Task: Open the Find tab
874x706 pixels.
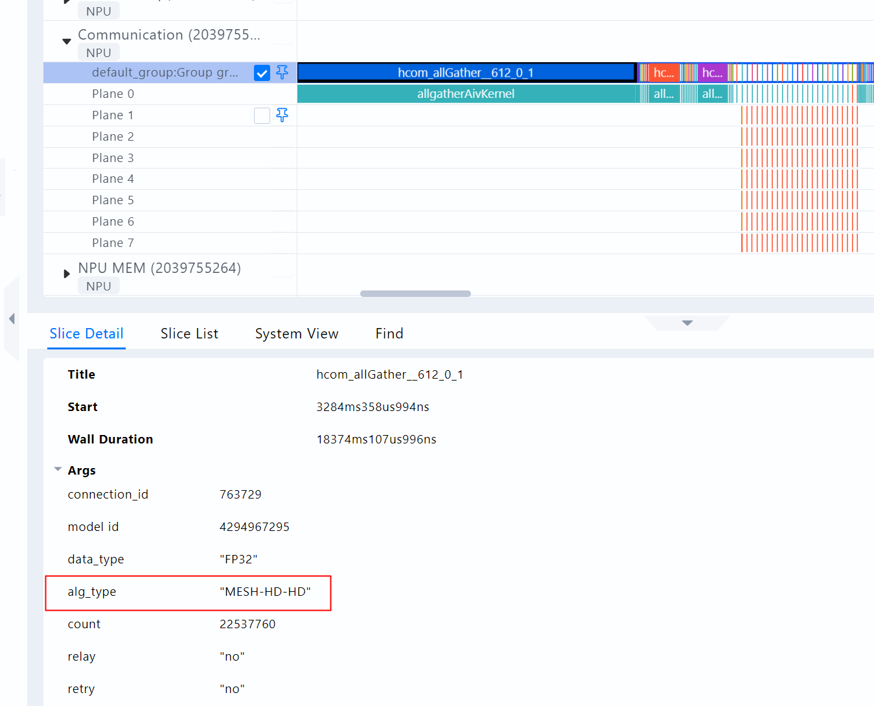Action: pyautogui.click(x=389, y=334)
